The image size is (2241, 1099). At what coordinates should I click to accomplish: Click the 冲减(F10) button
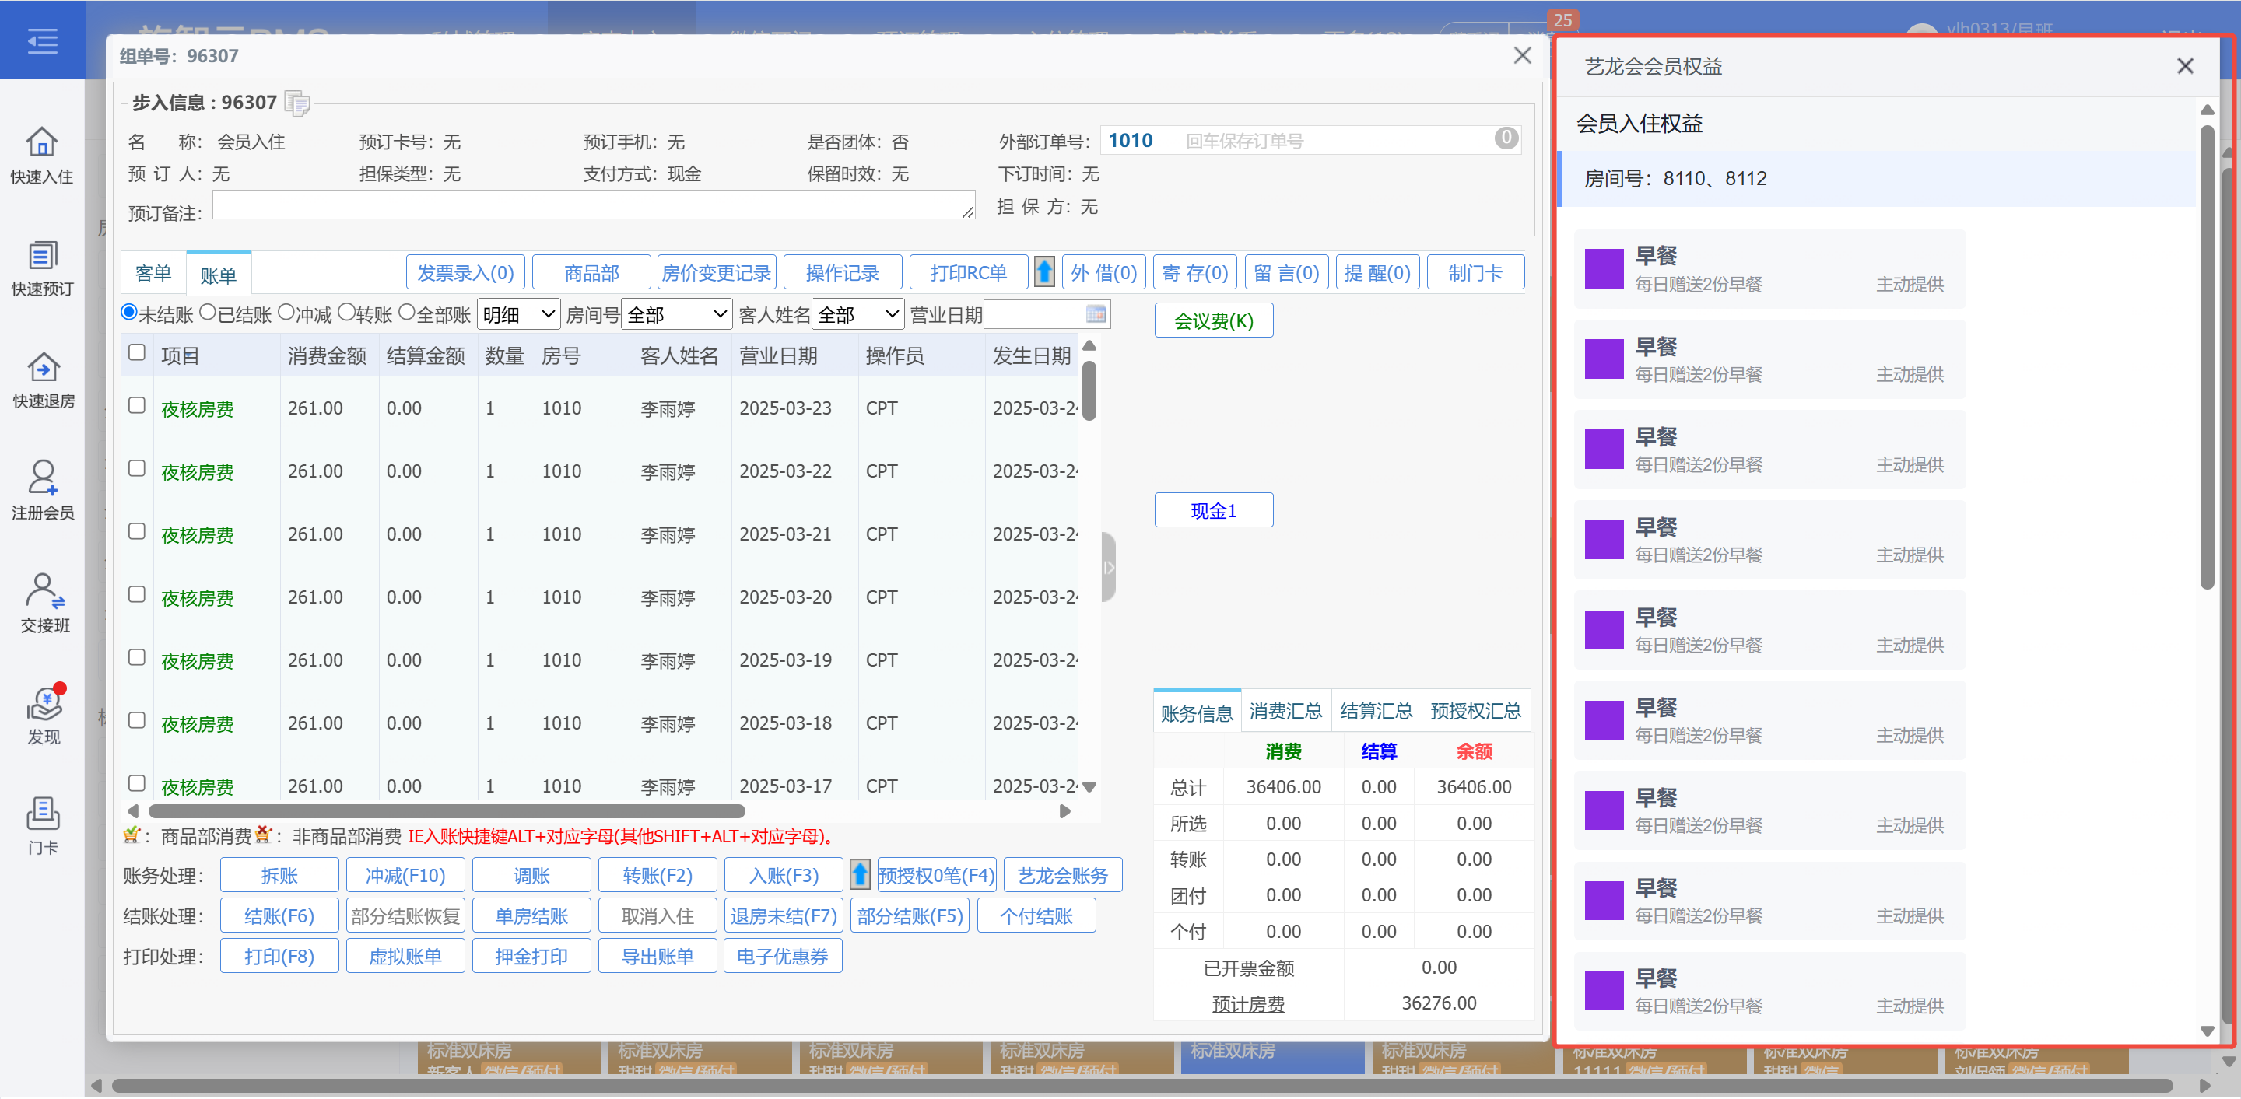(x=405, y=875)
